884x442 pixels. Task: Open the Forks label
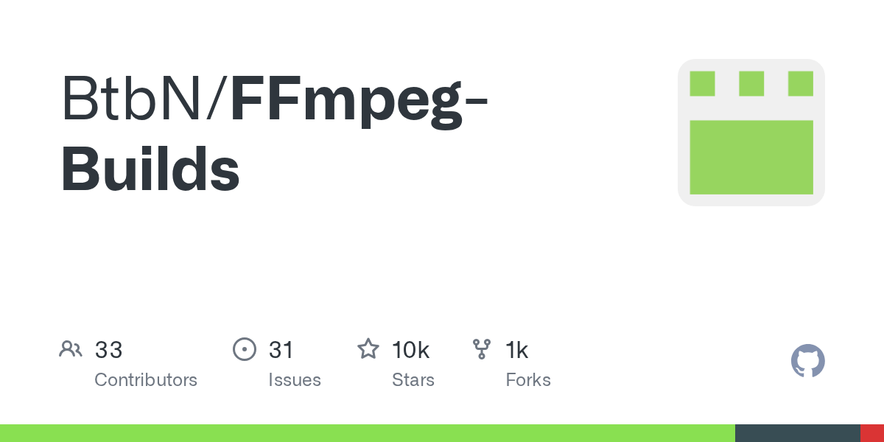(x=528, y=380)
